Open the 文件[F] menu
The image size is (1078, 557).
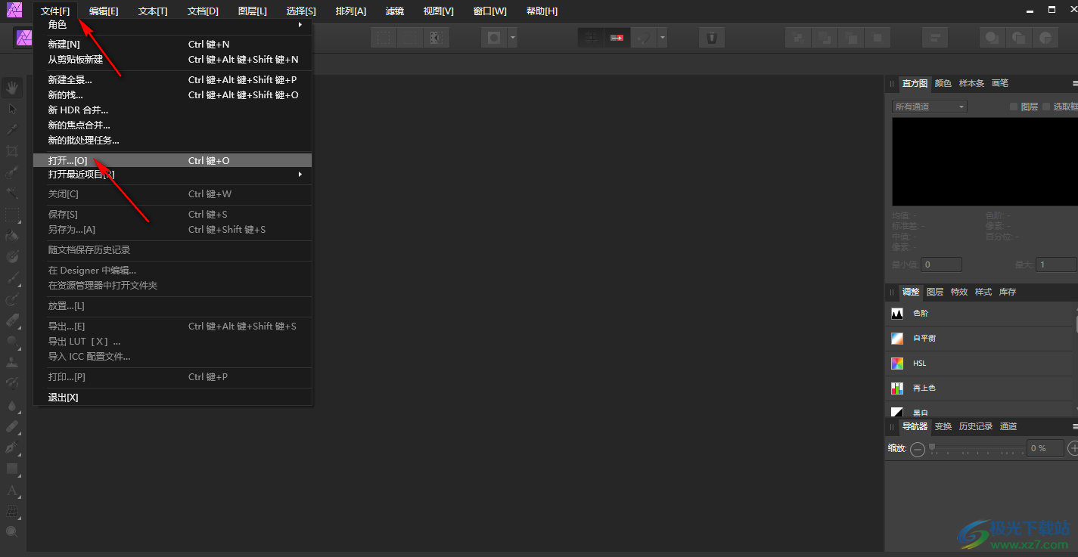[55, 11]
